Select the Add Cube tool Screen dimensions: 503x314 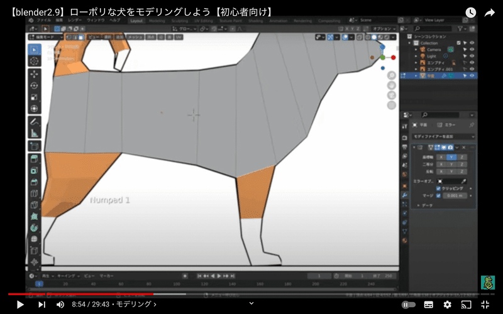pyautogui.click(x=35, y=146)
